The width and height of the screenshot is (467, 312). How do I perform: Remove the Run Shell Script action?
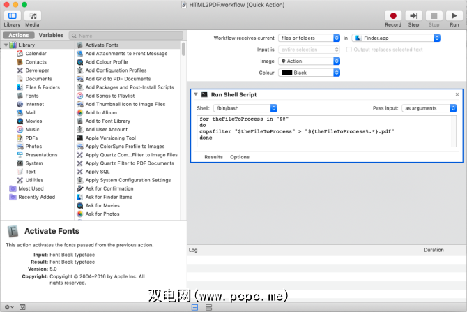pyautogui.click(x=457, y=94)
